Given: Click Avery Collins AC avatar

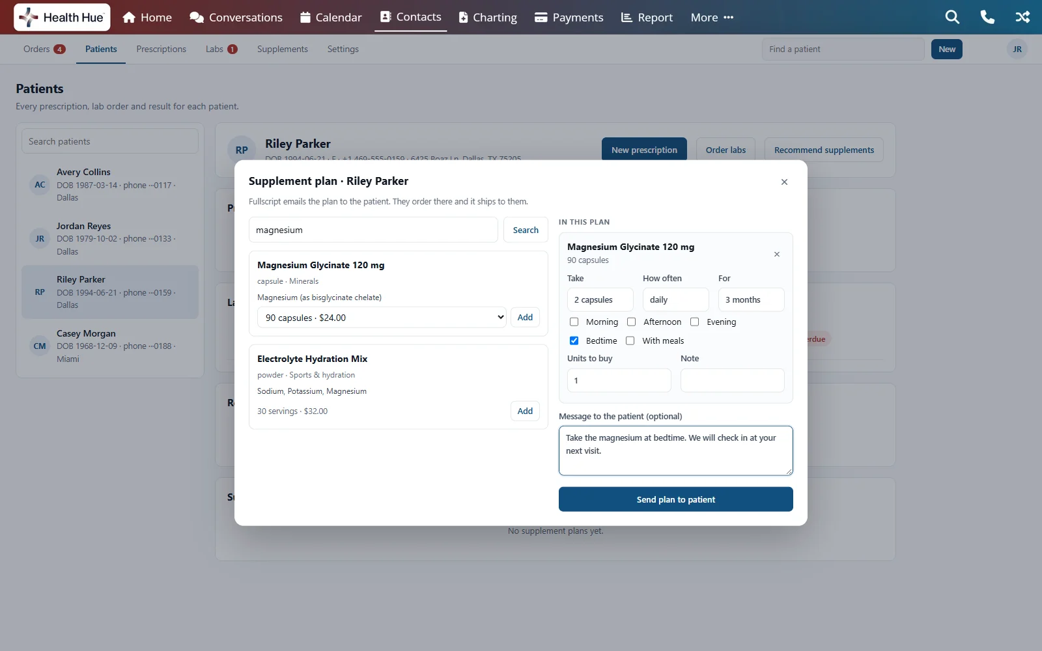Looking at the screenshot, I should 40,185.
